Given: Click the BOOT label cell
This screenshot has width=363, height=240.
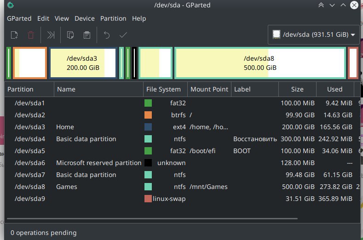Looking at the screenshot, I should point(242,151).
